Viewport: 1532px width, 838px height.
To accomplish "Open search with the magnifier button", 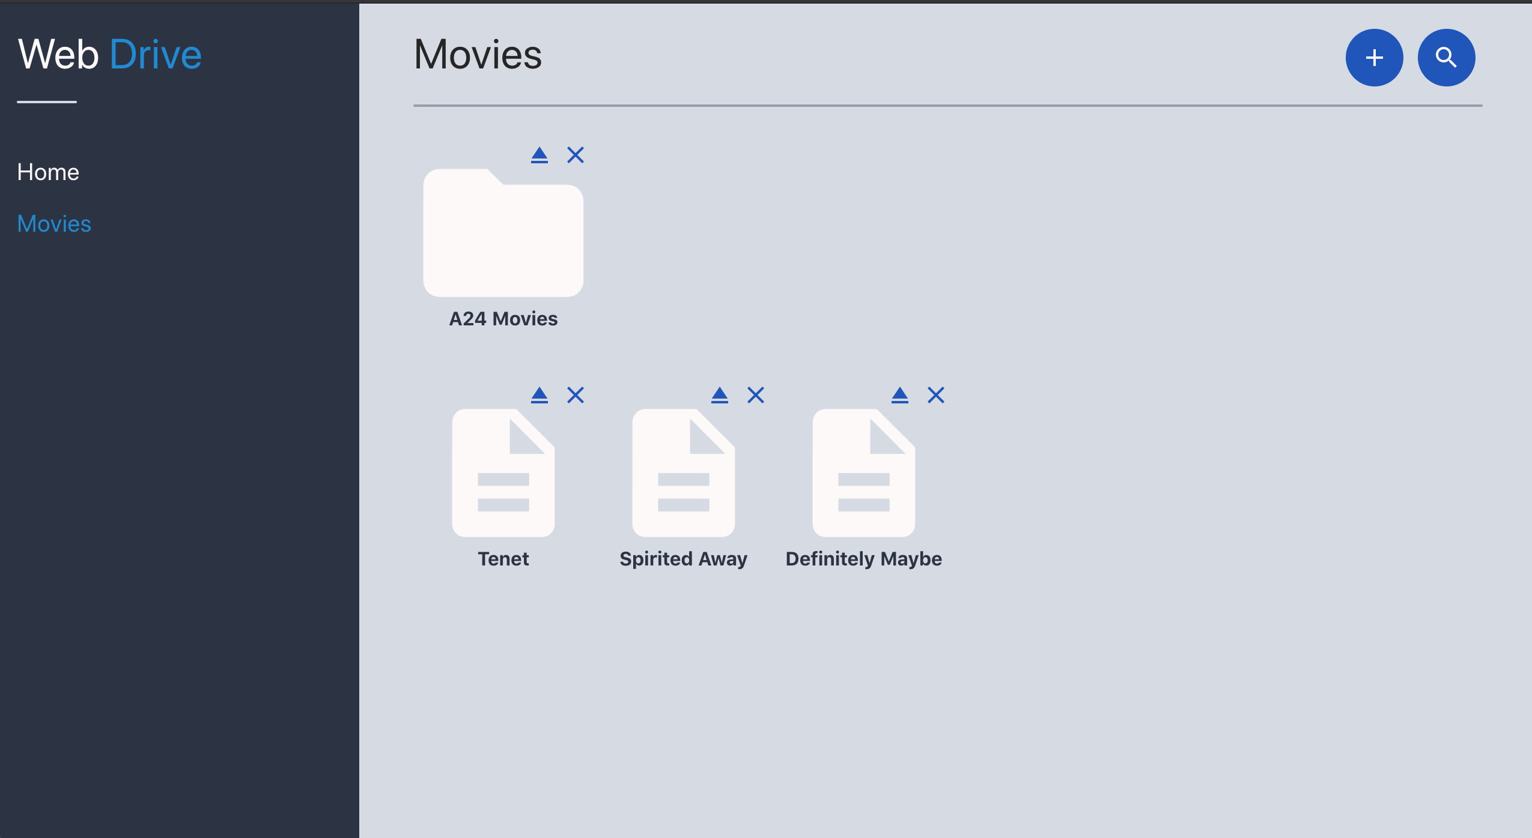I will tap(1446, 58).
